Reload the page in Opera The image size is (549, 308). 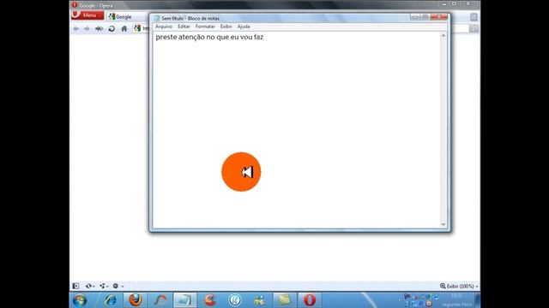pos(112,28)
